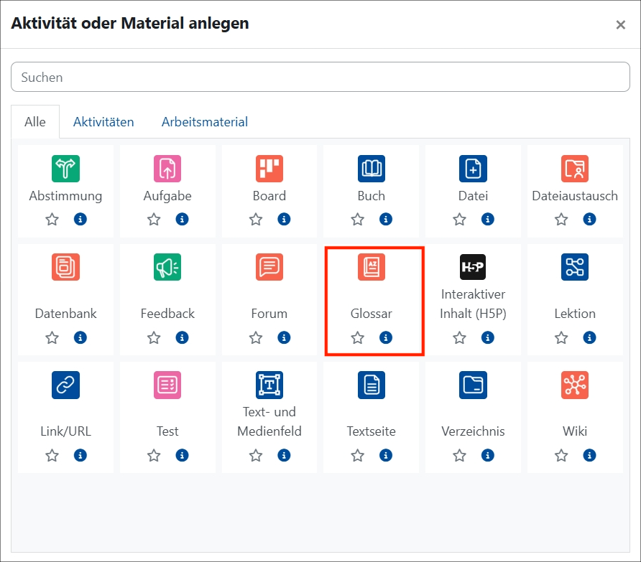Click the Board activity icon
Screen dimensions: 641x562
[x=269, y=169]
